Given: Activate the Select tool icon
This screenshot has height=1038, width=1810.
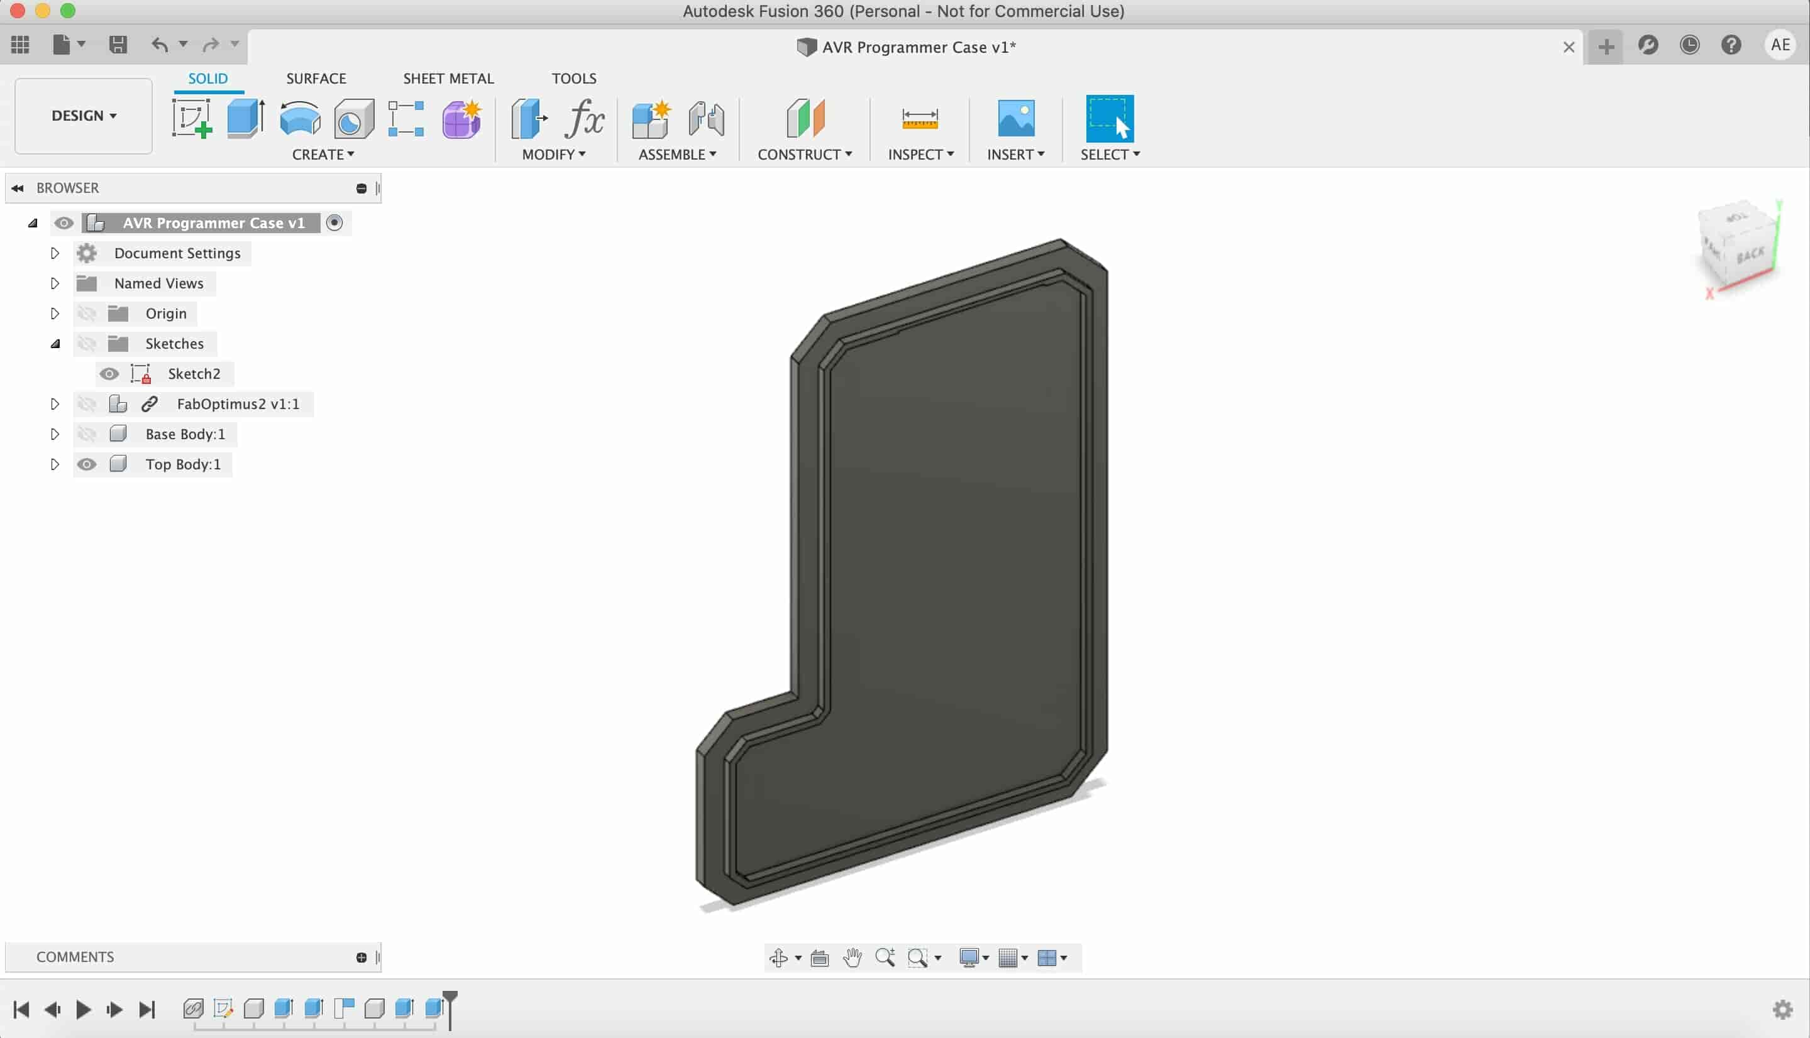Looking at the screenshot, I should [x=1110, y=118].
